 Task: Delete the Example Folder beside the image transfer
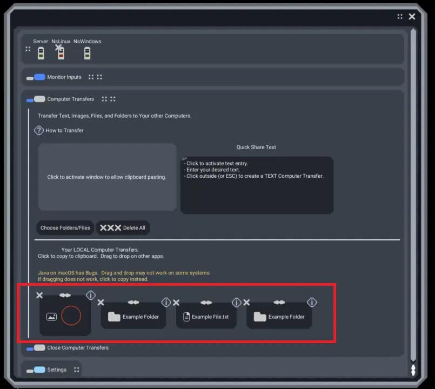coord(101,303)
